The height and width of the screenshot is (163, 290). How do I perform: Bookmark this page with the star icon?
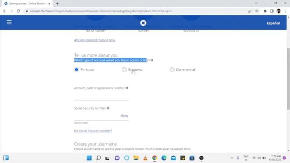click(x=256, y=11)
